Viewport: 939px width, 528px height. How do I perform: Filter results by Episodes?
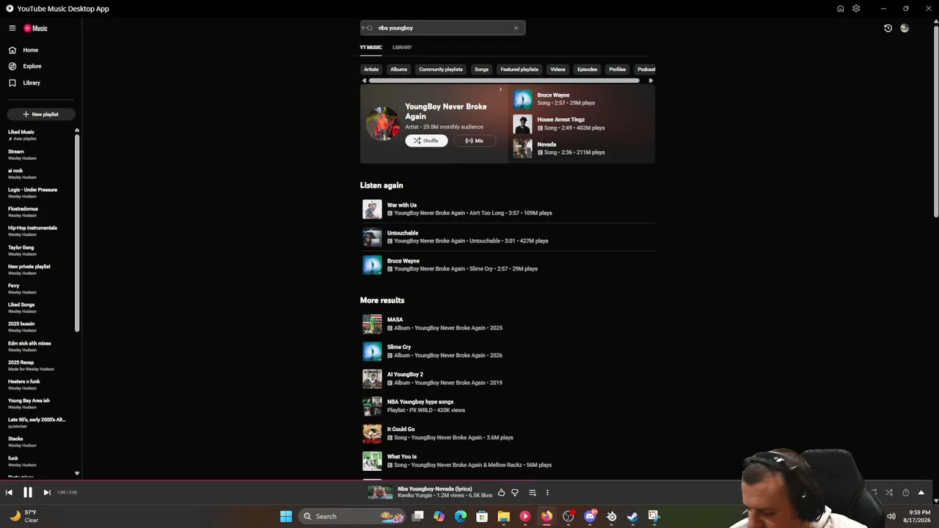click(587, 70)
